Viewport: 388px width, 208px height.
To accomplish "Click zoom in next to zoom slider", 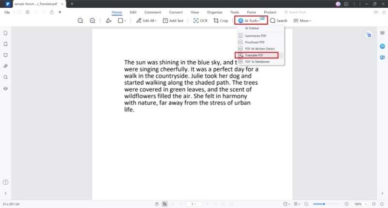I will click(346, 204).
